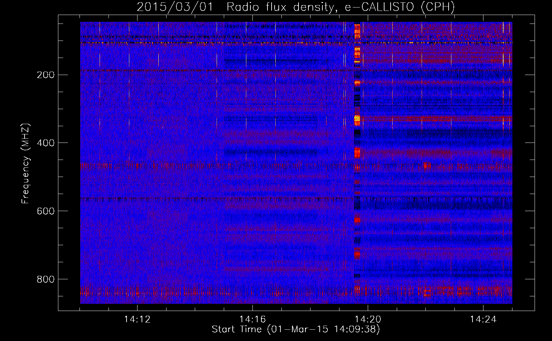This screenshot has width=552, height=341.
Task: Click the 200 frequency tick label
Action: pyautogui.click(x=45, y=75)
